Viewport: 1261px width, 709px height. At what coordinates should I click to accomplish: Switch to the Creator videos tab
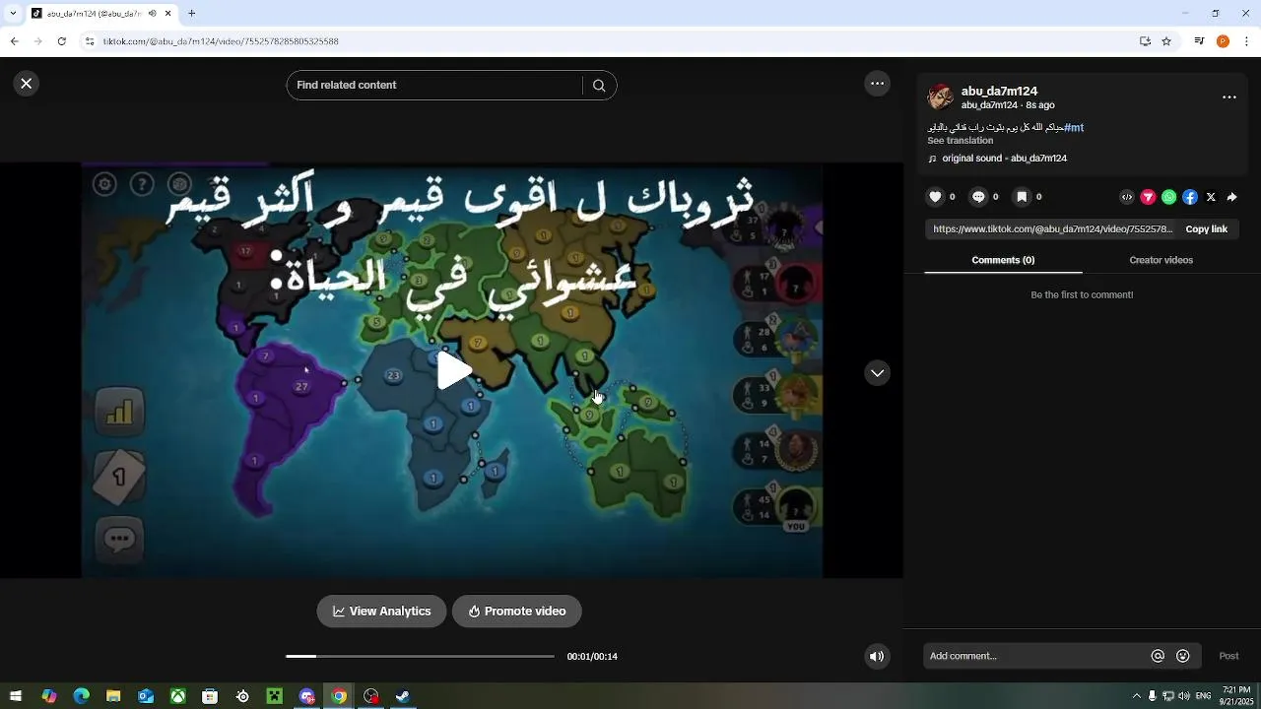(x=1161, y=260)
